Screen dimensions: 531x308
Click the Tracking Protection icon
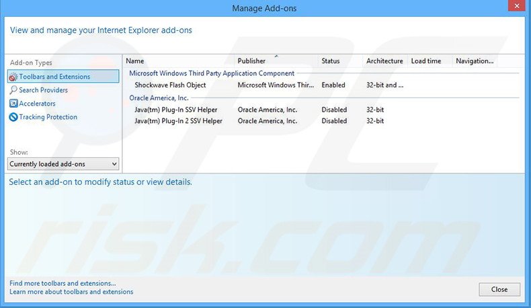(13, 117)
